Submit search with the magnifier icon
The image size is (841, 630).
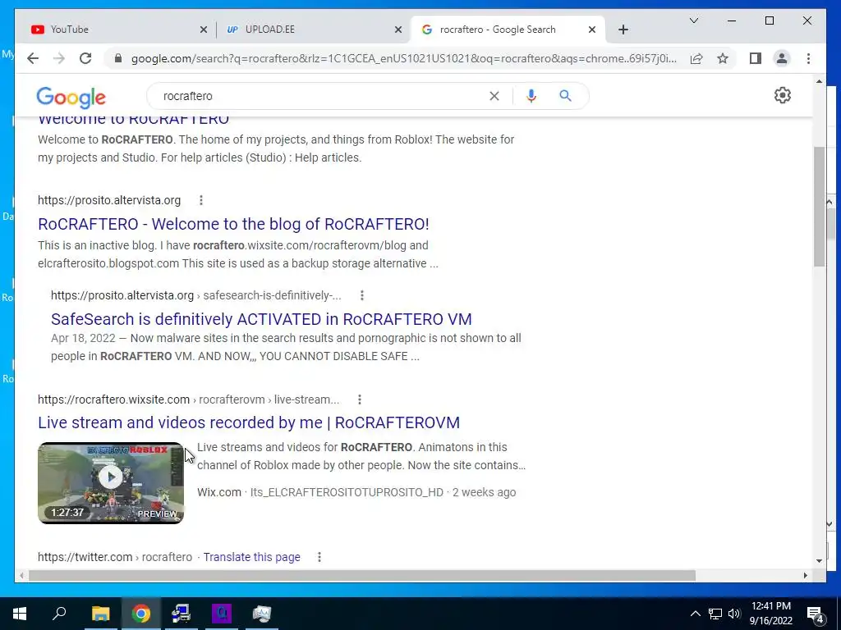(x=565, y=96)
